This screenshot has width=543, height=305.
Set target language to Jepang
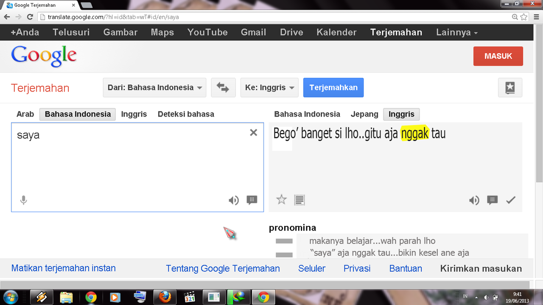(364, 114)
